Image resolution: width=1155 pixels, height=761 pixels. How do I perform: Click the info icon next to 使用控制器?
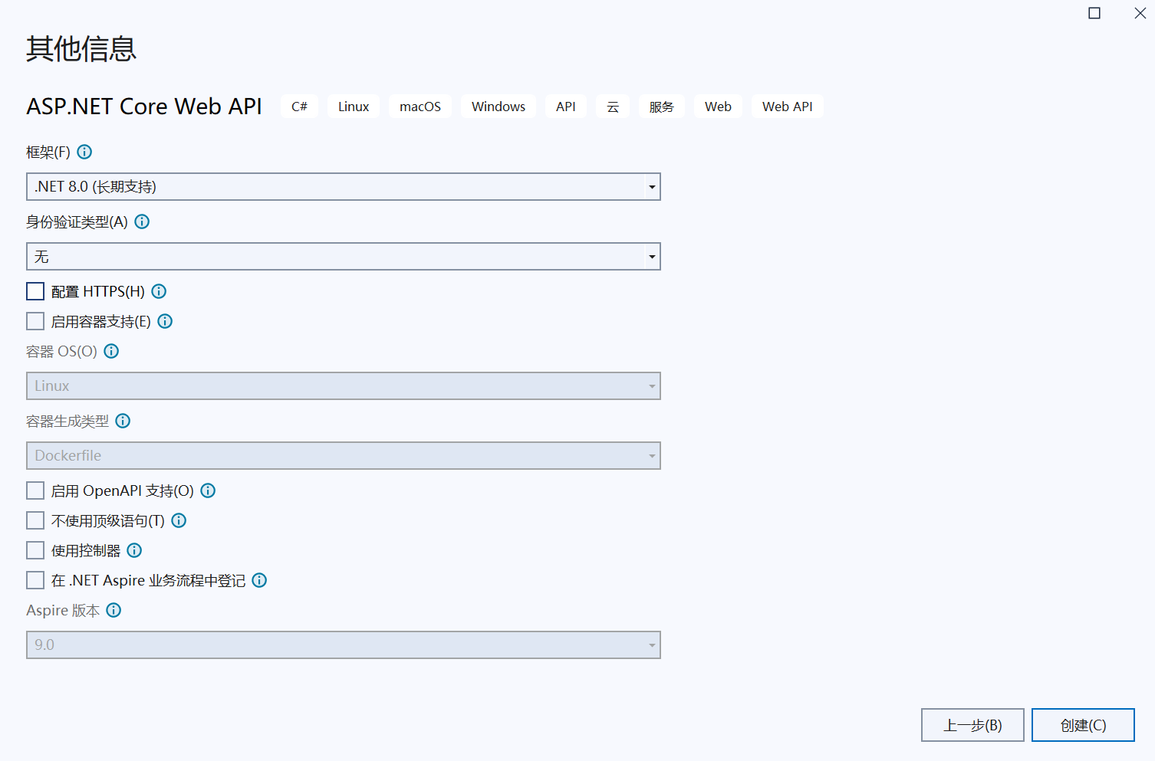pos(134,550)
